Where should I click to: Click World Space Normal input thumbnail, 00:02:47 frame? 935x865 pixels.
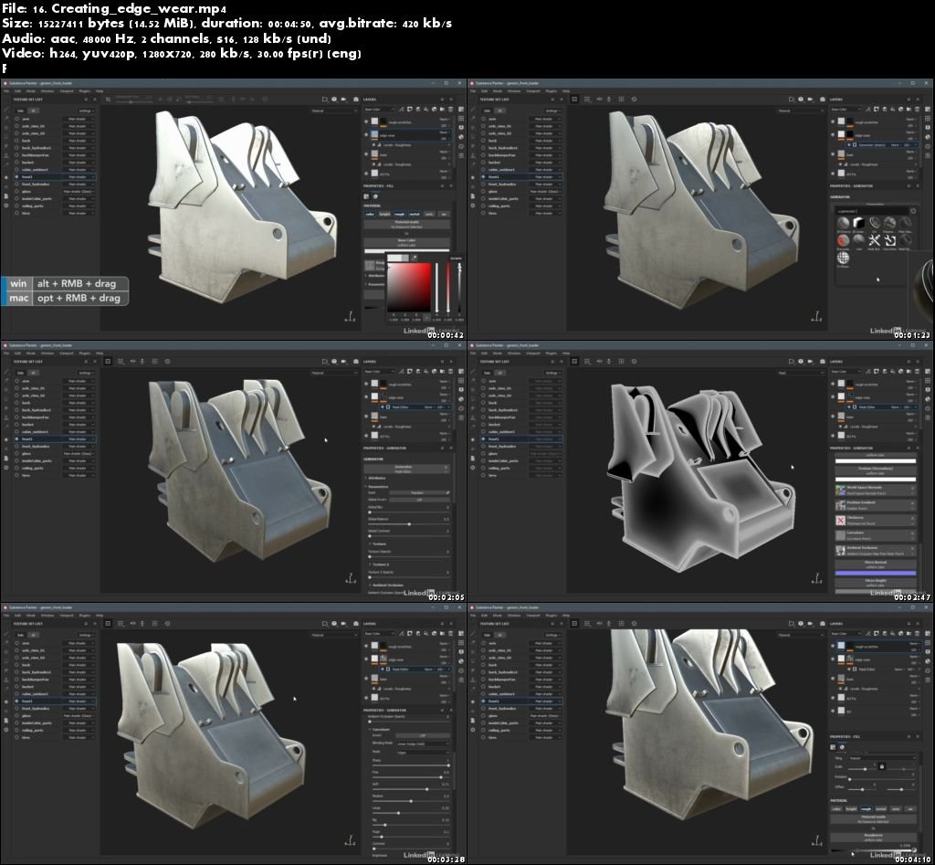(840, 491)
